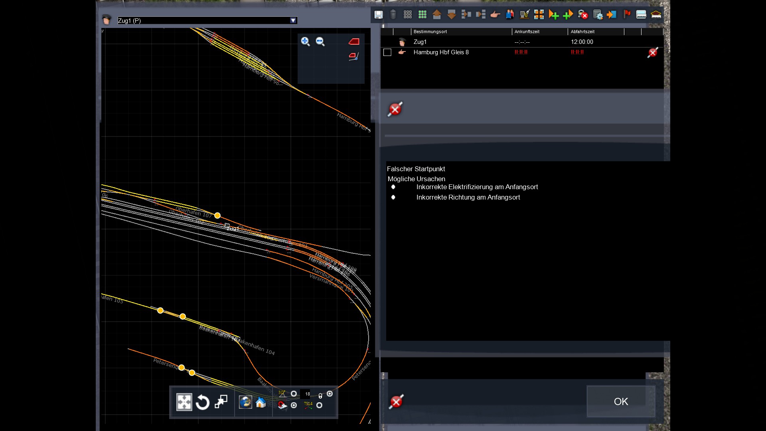Click the trash can delete icon
The image size is (766, 431).
(393, 15)
